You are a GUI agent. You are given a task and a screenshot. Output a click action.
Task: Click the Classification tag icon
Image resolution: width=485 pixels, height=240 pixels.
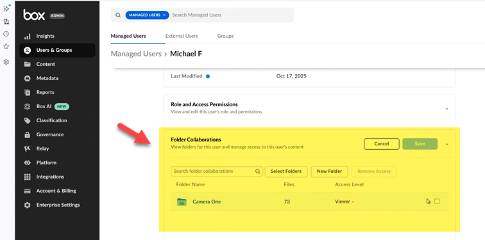click(x=27, y=120)
